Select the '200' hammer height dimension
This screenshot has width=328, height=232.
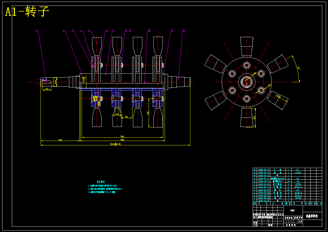(254, 118)
